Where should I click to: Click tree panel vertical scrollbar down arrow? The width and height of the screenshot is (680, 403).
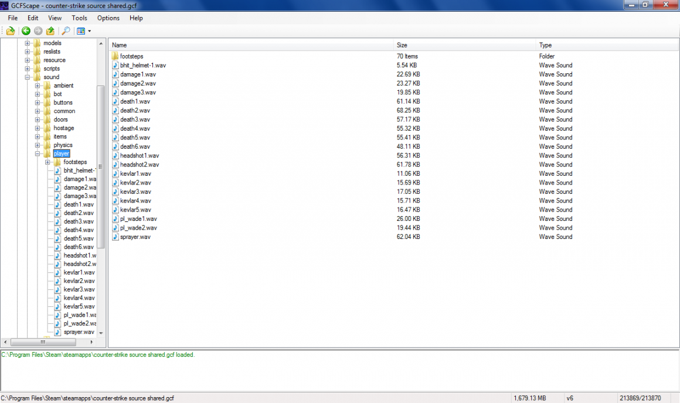[x=101, y=333]
